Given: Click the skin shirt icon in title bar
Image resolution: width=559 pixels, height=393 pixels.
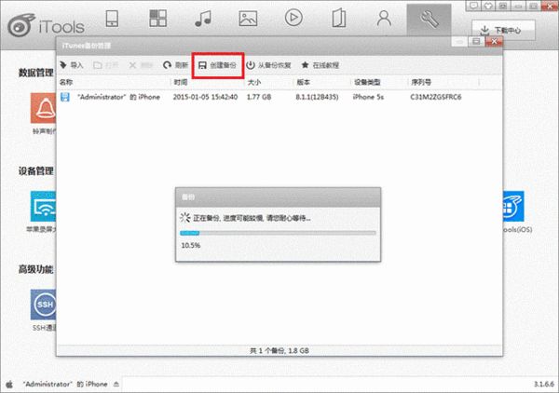Looking at the screenshot, I should click(488, 6).
